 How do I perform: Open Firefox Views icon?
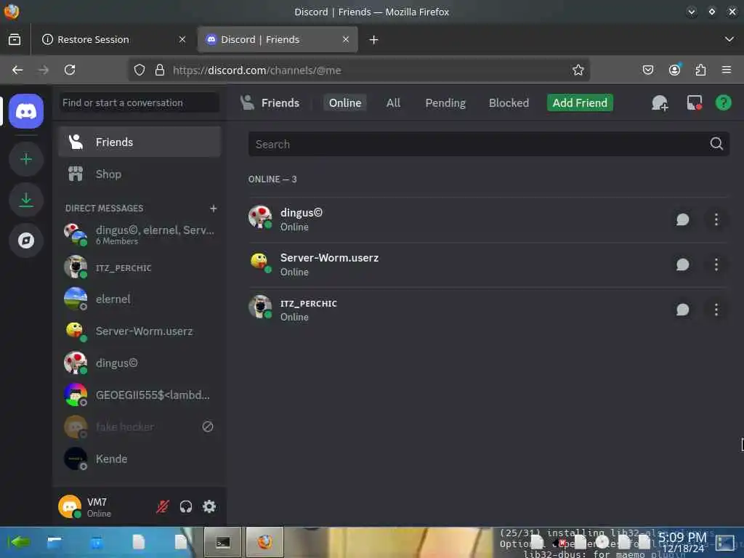click(x=15, y=39)
